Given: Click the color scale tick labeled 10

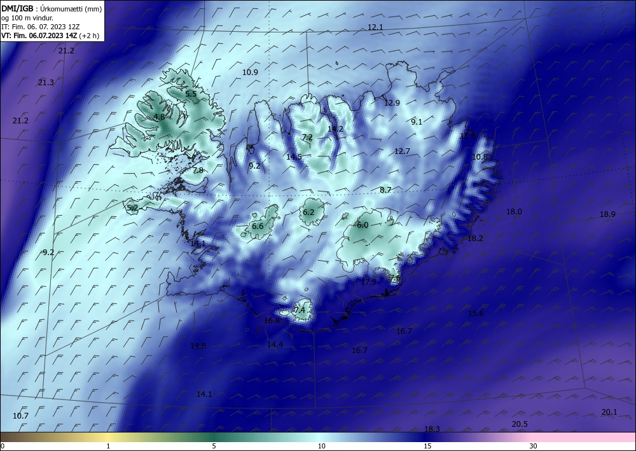Looking at the screenshot, I should (321, 446).
